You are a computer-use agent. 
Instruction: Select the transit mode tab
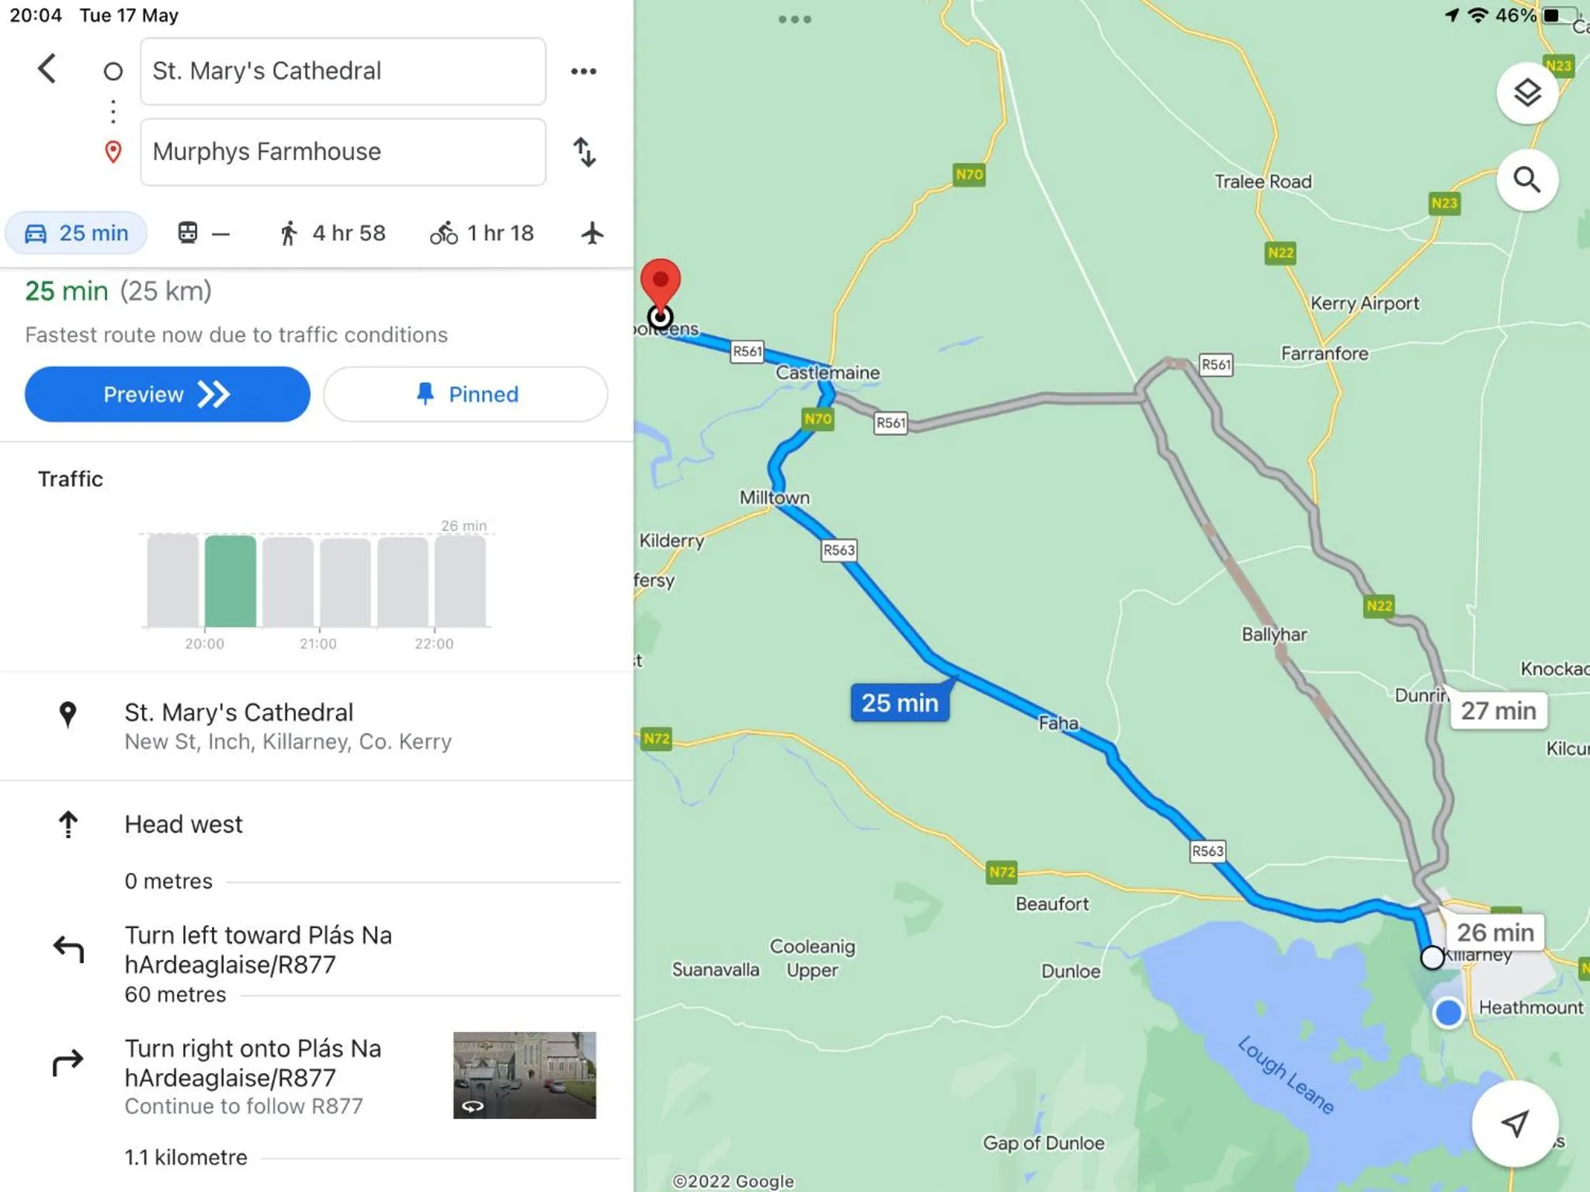(203, 233)
